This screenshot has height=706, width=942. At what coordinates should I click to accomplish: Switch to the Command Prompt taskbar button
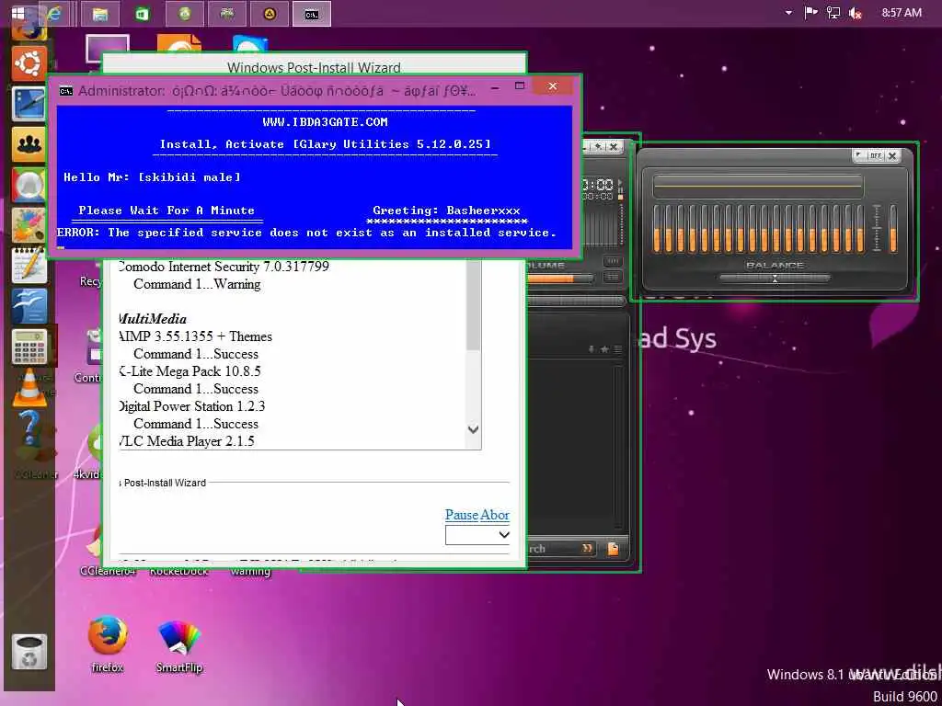(x=311, y=15)
